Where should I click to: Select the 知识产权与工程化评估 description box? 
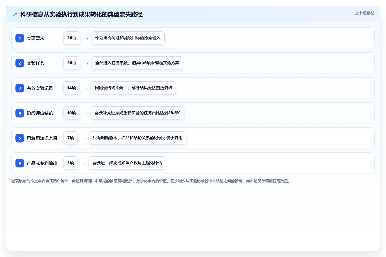127,163
